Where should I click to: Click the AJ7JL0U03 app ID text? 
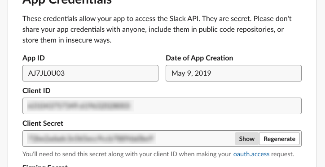pyautogui.click(x=46, y=73)
